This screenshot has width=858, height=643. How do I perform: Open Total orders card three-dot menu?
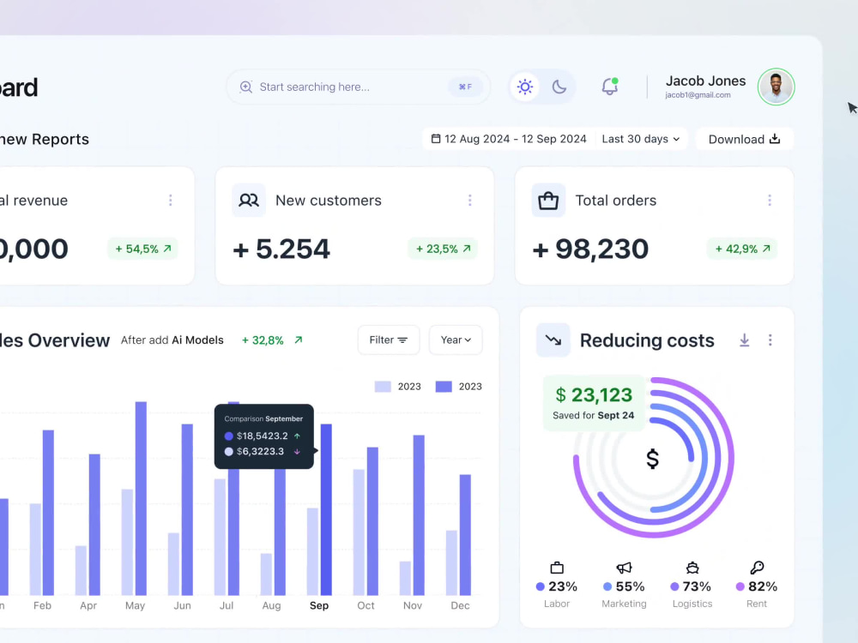[x=770, y=201]
